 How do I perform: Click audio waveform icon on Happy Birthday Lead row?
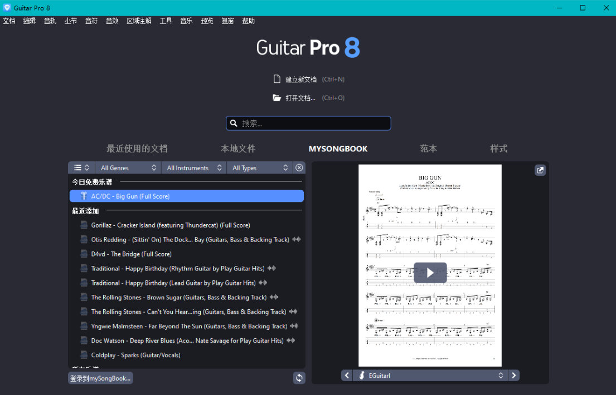tap(263, 283)
